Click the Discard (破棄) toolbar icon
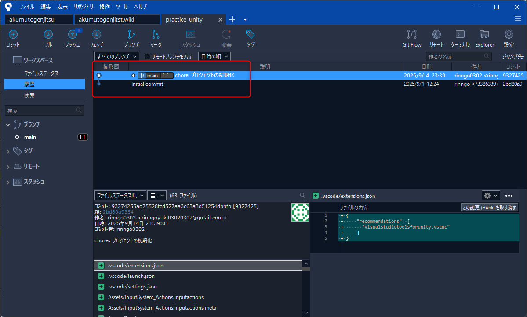Screen dimensions: 527x317 226,34
